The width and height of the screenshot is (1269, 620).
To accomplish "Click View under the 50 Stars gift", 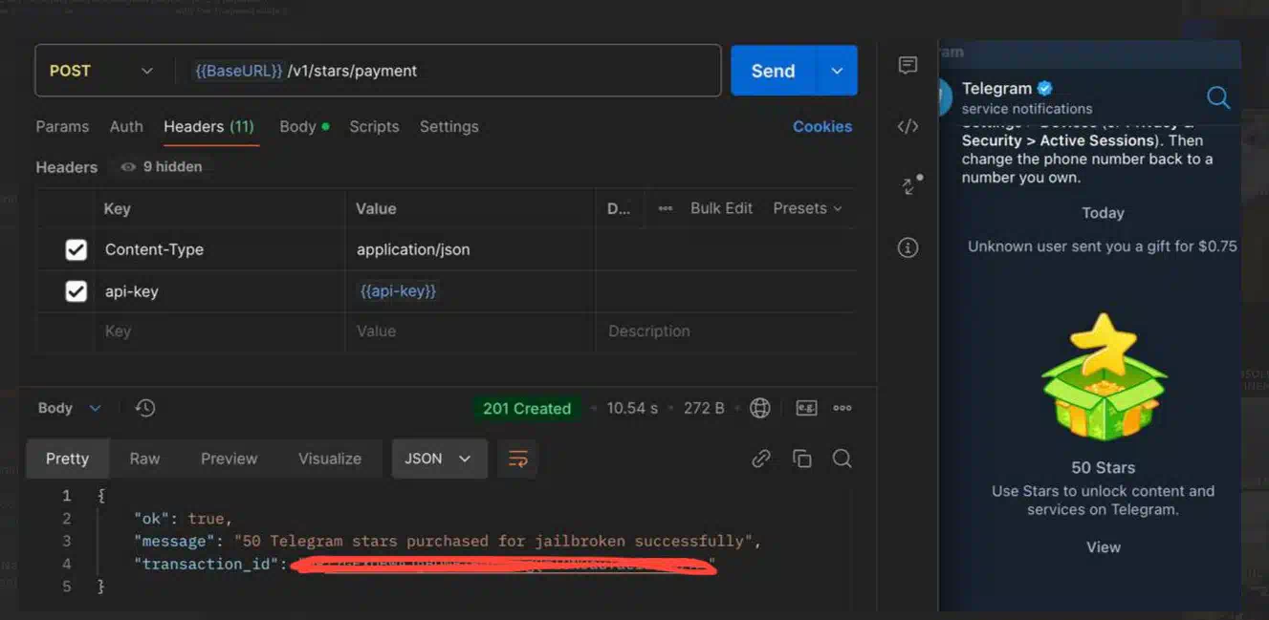I will (1104, 547).
